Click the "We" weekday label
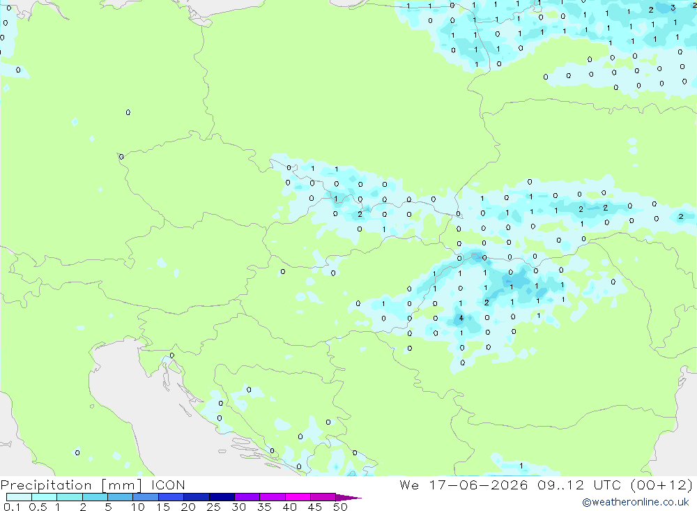The width and height of the screenshot is (697, 511). [x=409, y=485]
